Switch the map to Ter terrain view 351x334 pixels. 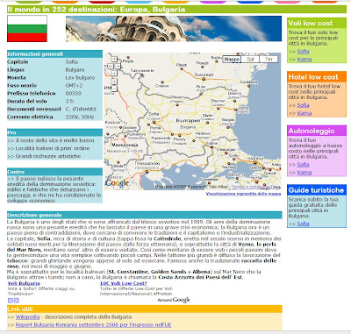coord(269,59)
